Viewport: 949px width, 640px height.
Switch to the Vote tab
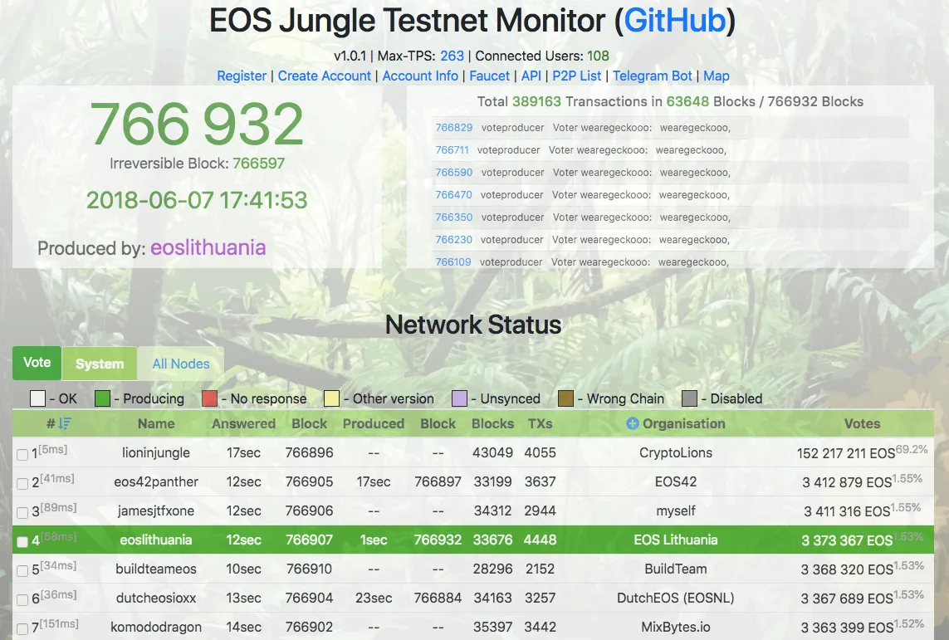pyautogui.click(x=37, y=363)
